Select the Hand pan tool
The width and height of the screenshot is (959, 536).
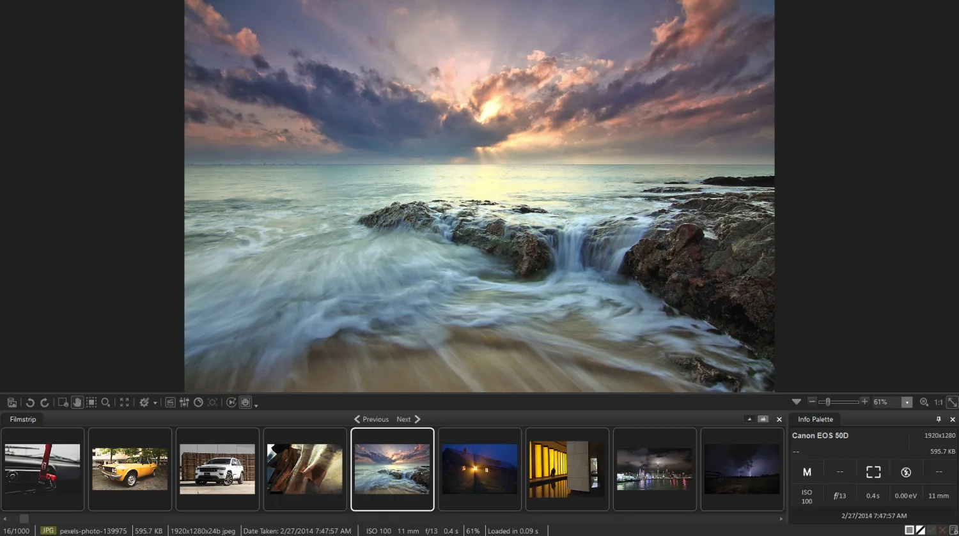[77, 402]
